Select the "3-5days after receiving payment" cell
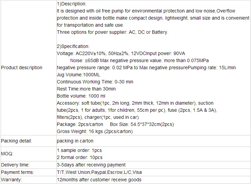This screenshot has width=251, height=184. [91, 165]
